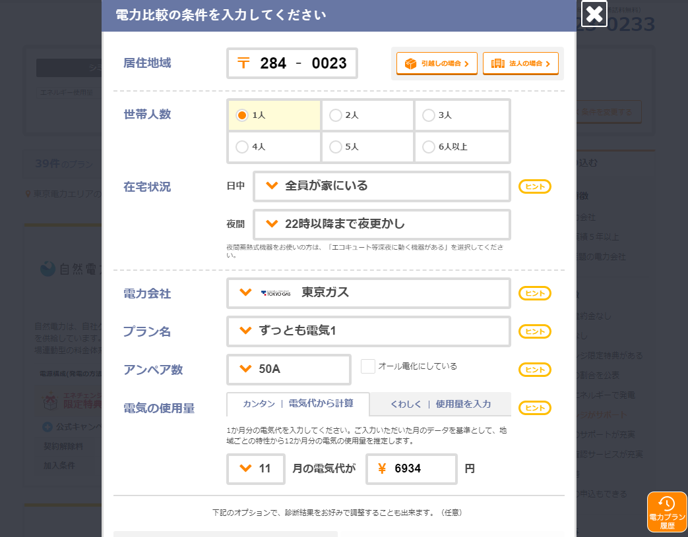Show hint for アンペア数
This screenshot has height=537, width=688.
534,370
